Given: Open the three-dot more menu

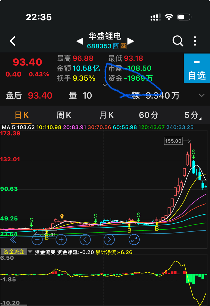Looking at the screenshot, I should point(195,41).
